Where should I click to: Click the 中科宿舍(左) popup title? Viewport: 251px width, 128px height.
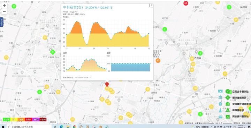click(73, 7)
